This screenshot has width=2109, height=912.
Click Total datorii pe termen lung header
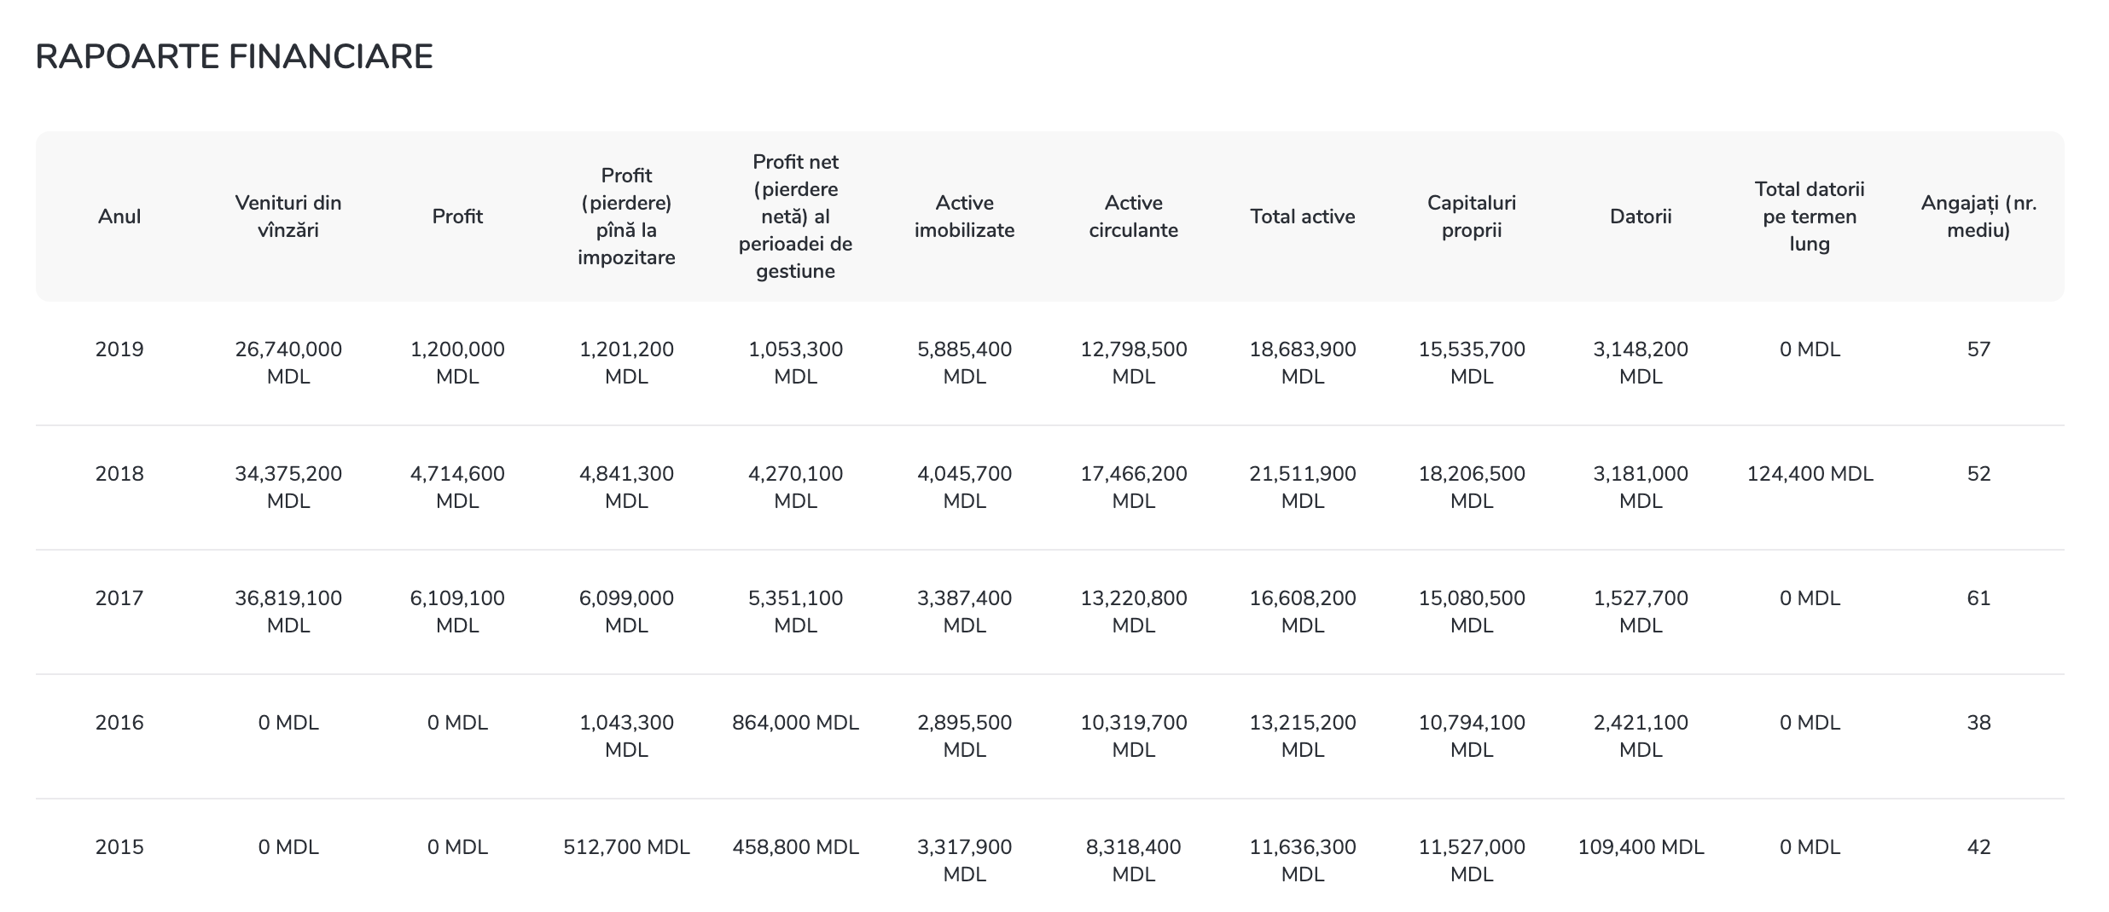(1809, 216)
